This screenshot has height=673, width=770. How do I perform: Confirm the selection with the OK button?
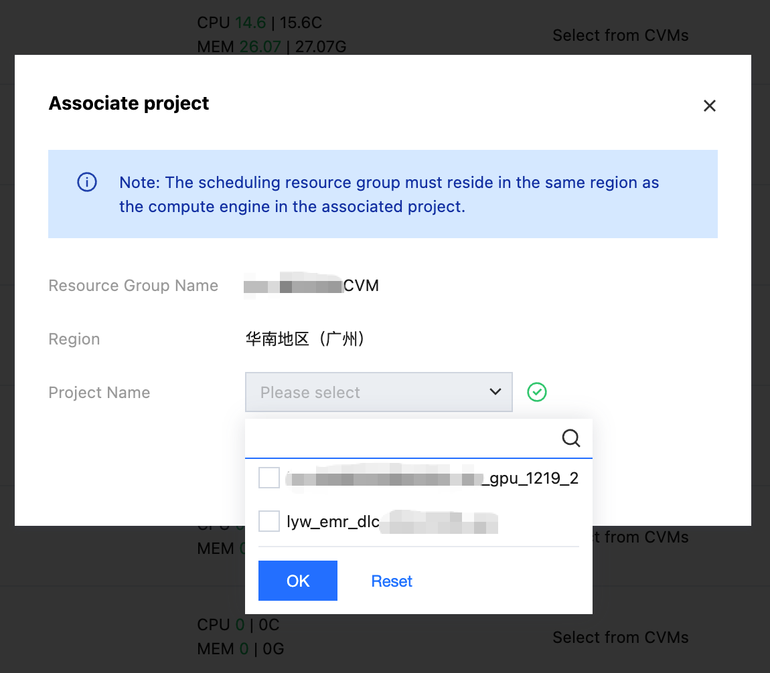(298, 581)
